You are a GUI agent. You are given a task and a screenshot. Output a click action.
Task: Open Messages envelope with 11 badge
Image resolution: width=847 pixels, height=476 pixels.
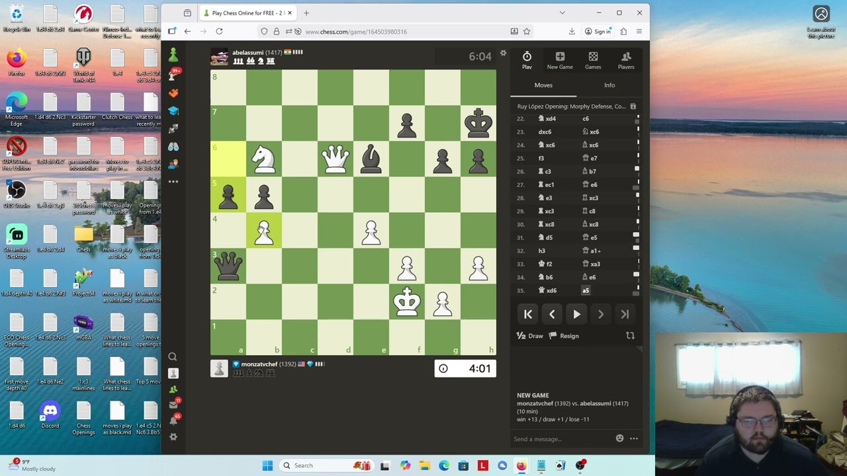click(173, 405)
